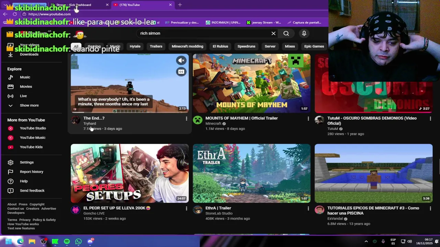The image size is (440, 247).
Task: Open the Goncho LIVE channel avatar
Action: [76, 210]
